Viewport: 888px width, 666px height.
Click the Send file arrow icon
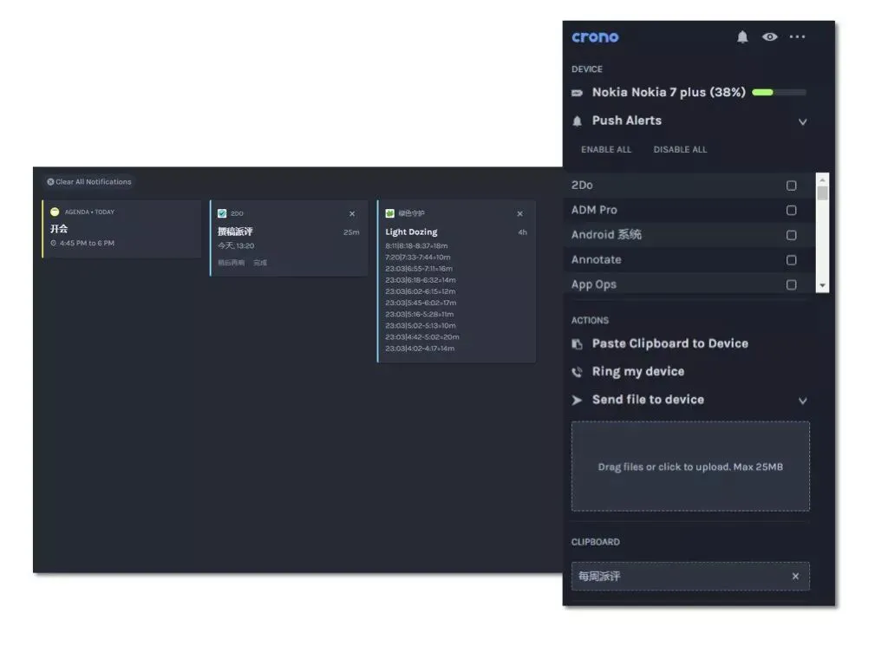tap(577, 401)
